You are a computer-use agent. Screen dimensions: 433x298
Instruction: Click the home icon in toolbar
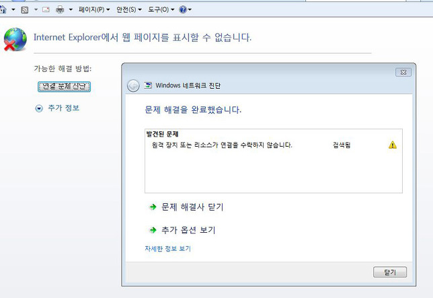3,9
